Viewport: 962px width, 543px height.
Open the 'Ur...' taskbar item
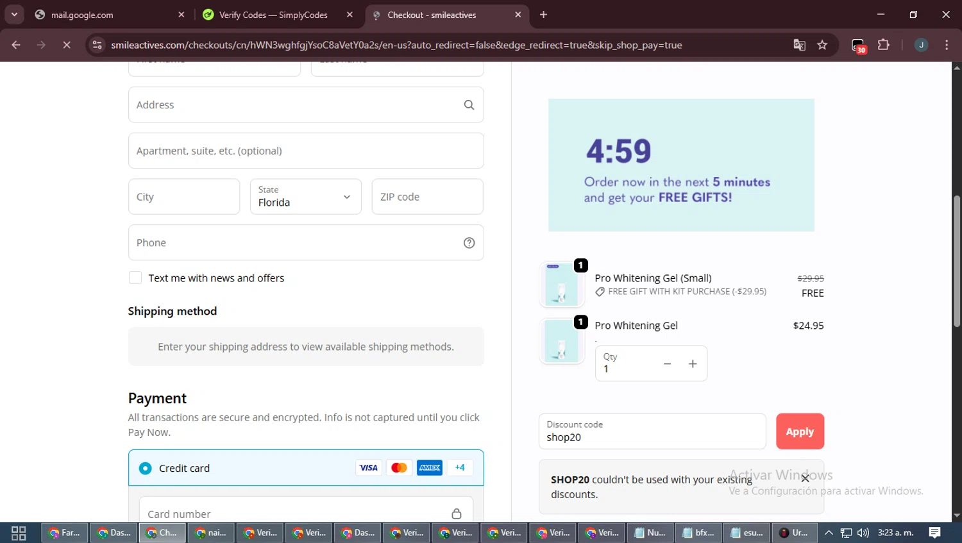[795, 533]
